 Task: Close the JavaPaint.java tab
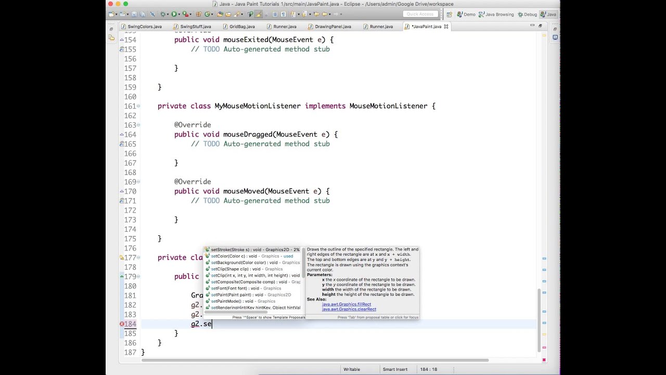coord(446,26)
